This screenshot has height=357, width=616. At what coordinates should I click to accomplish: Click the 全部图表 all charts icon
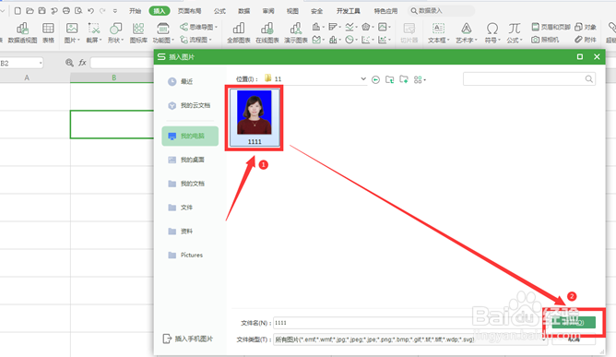tap(239, 32)
